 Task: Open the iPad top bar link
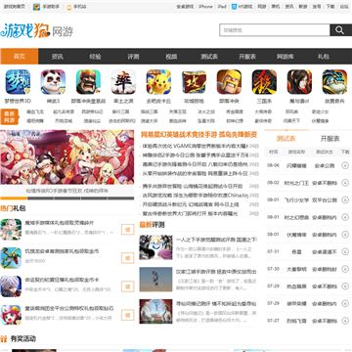click(x=222, y=7)
